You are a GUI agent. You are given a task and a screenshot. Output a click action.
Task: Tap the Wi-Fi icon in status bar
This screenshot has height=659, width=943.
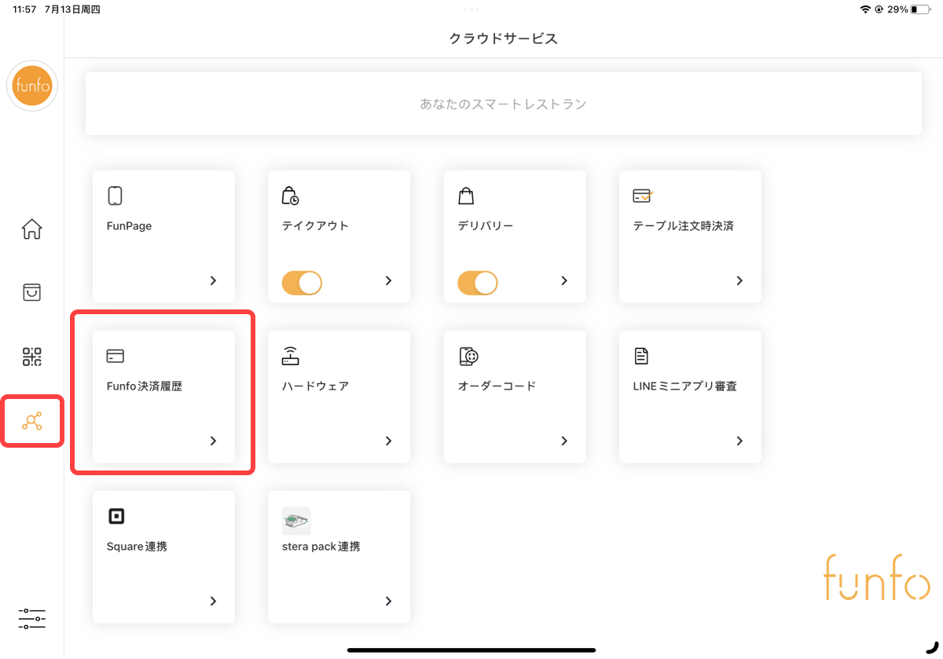(865, 9)
